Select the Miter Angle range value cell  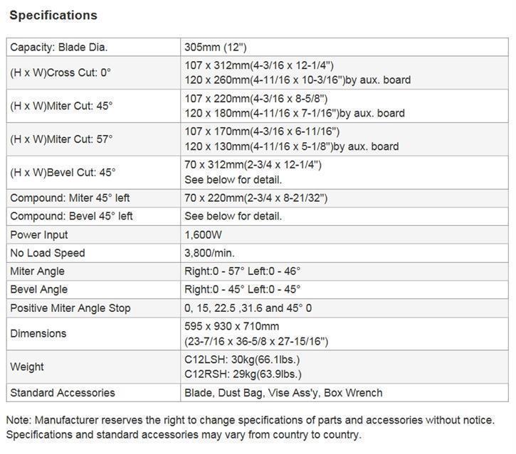tap(242, 271)
